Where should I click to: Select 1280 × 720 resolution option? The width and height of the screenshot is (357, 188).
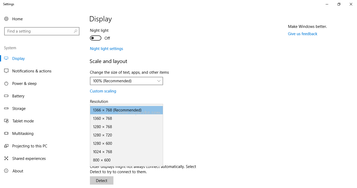click(102, 135)
